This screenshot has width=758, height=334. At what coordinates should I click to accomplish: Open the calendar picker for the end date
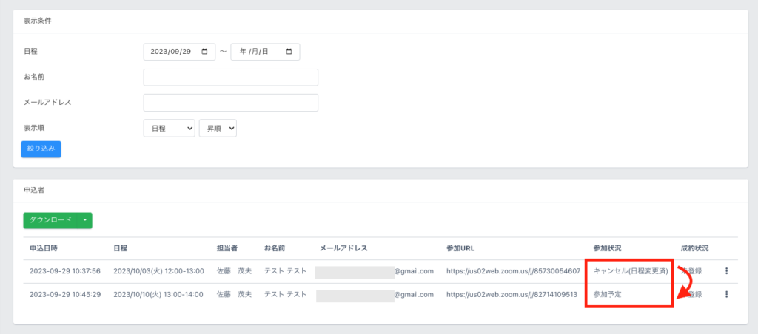(288, 52)
